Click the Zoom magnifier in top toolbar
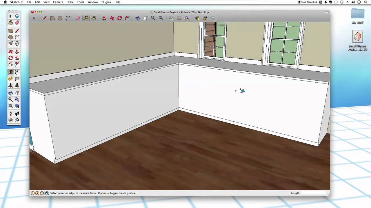The image size is (371, 208). [x=153, y=18]
